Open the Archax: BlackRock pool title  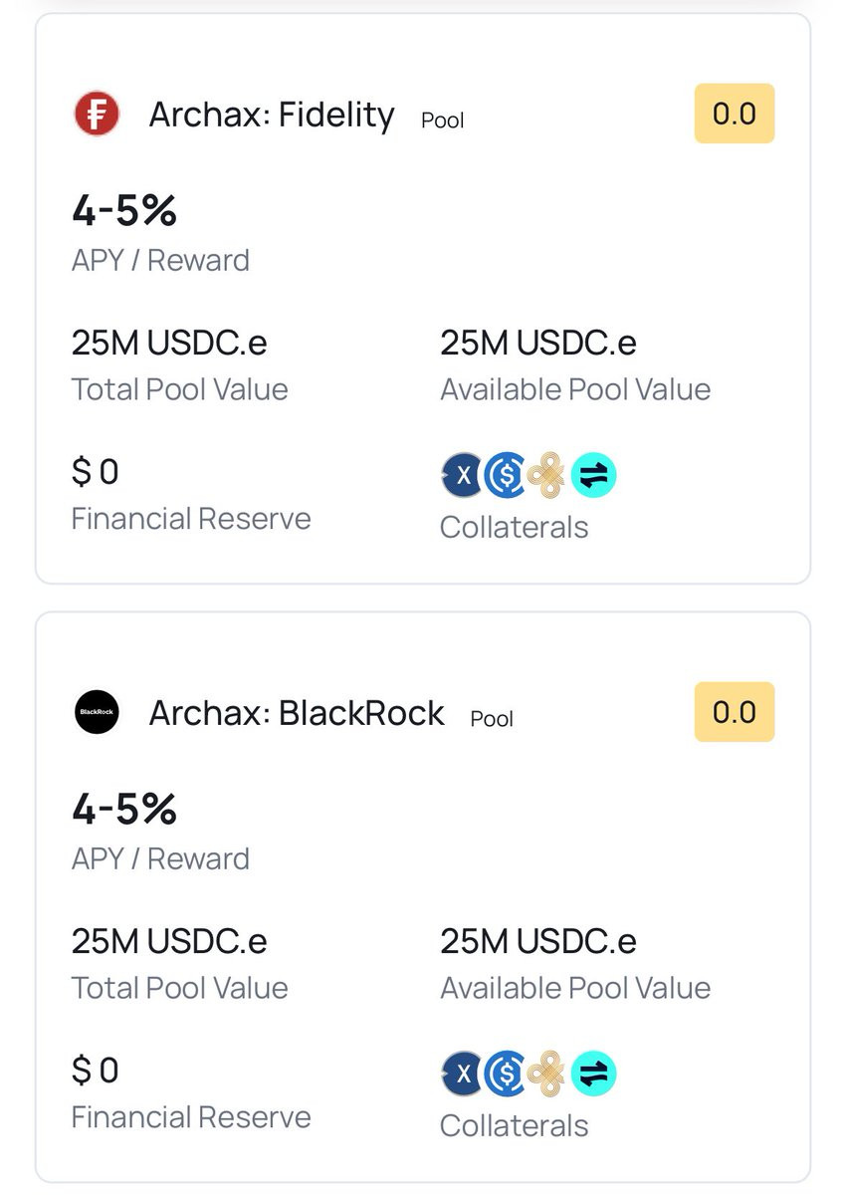297,713
